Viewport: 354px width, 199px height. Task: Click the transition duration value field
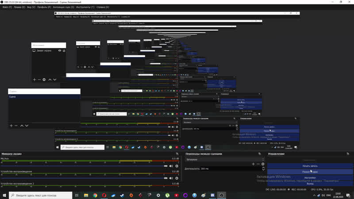click(x=231, y=169)
